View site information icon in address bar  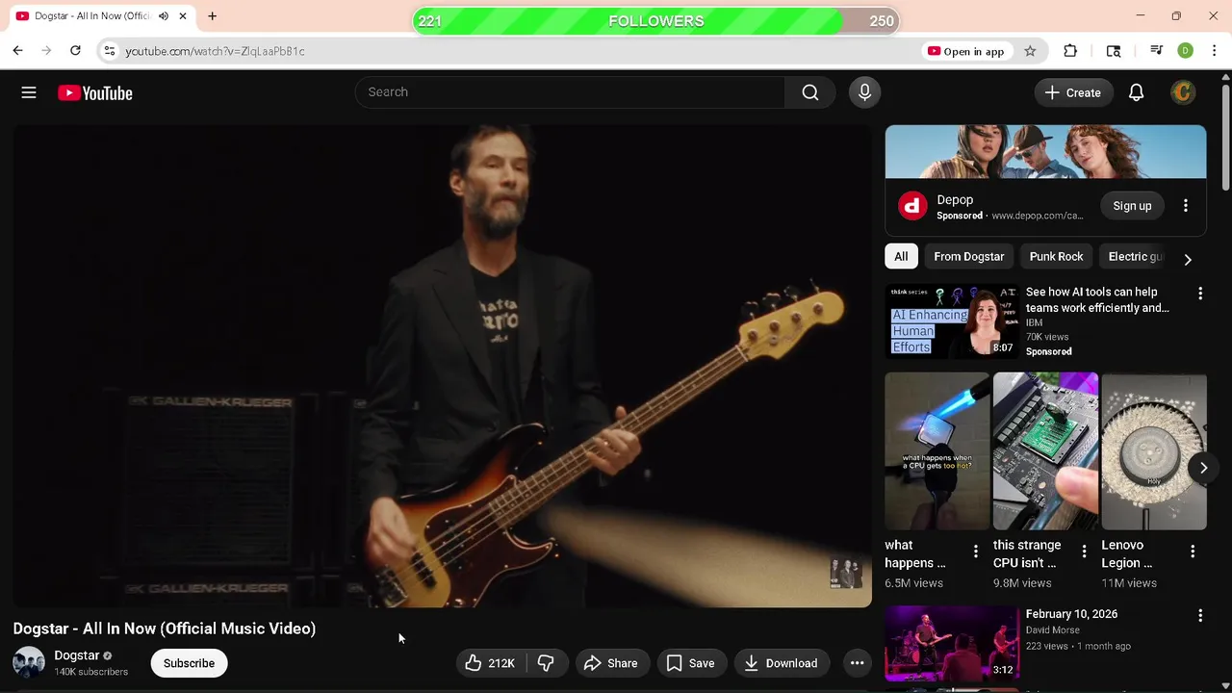110,51
